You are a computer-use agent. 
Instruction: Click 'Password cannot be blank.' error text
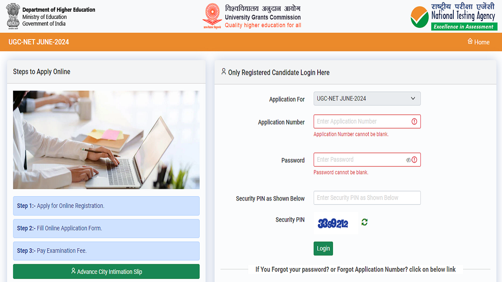341,172
